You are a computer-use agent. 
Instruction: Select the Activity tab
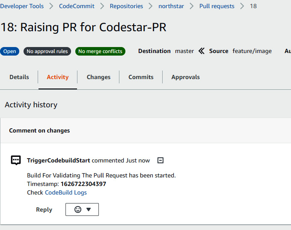point(58,77)
